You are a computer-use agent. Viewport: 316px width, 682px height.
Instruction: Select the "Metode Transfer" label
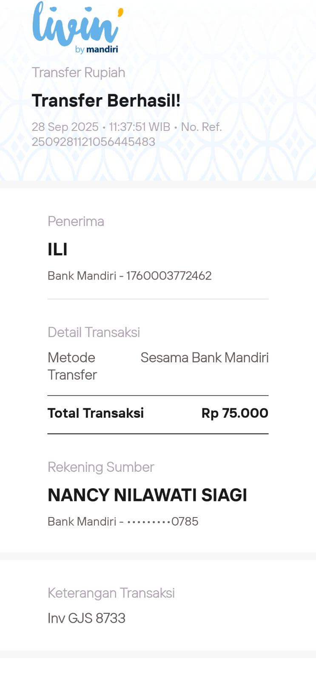pos(72,366)
